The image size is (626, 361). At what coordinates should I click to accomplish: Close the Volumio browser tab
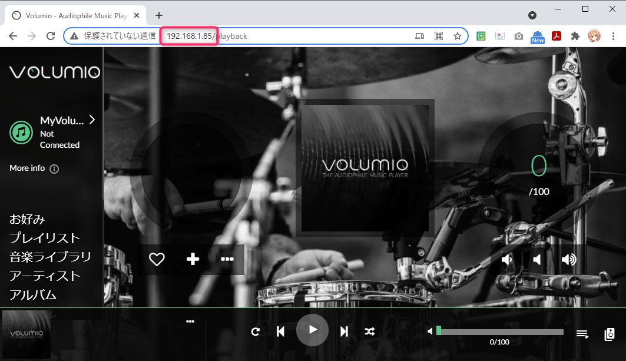point(137,15)
